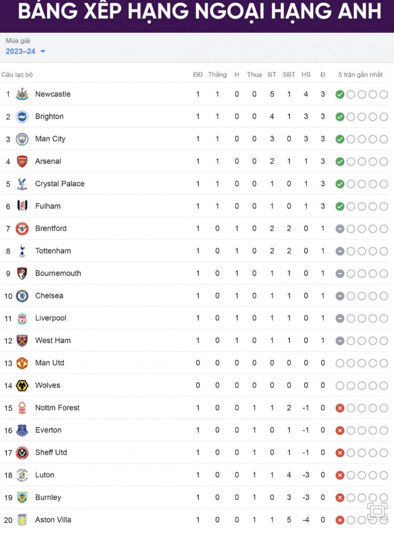Open the Aston Villa team link
The height and width of the screenshot is (535, 394).
click(x=53, y=520)
